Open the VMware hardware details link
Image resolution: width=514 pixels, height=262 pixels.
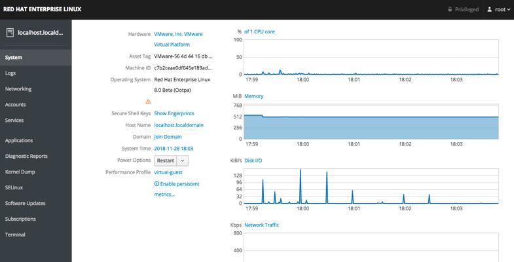click(x=178, y=39)
